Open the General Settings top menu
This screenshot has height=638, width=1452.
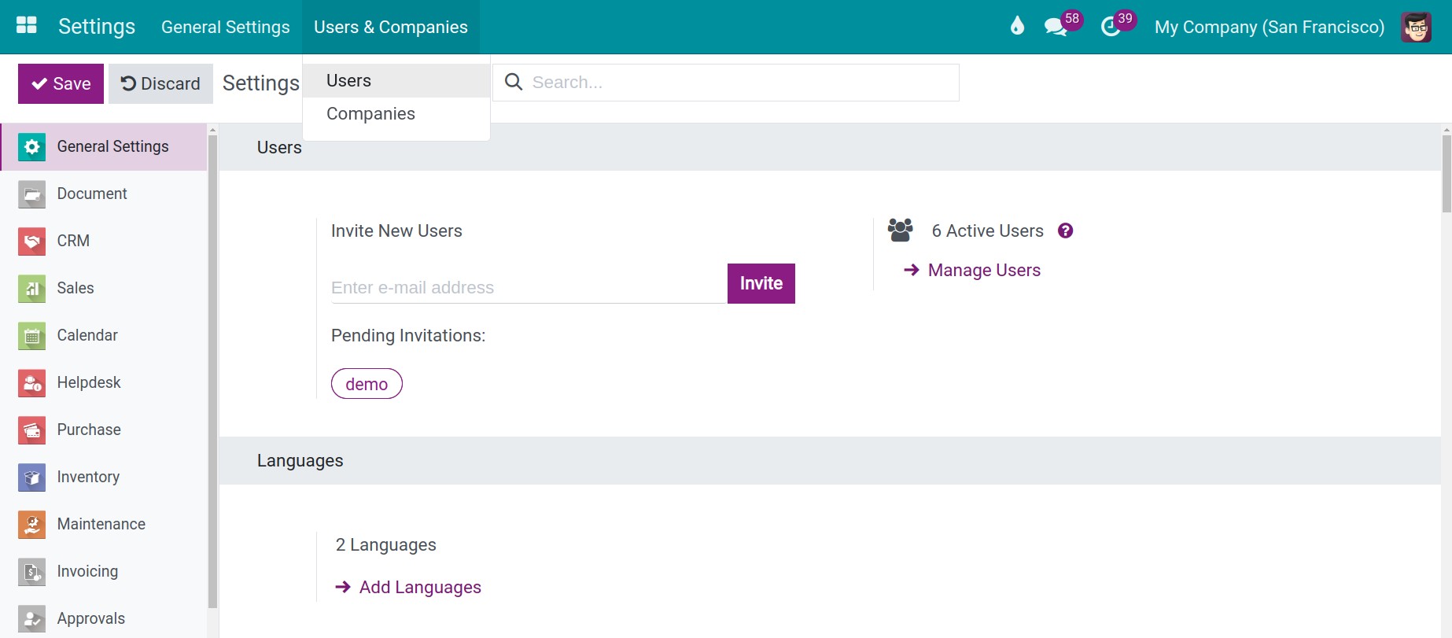(x=226, y=27)
